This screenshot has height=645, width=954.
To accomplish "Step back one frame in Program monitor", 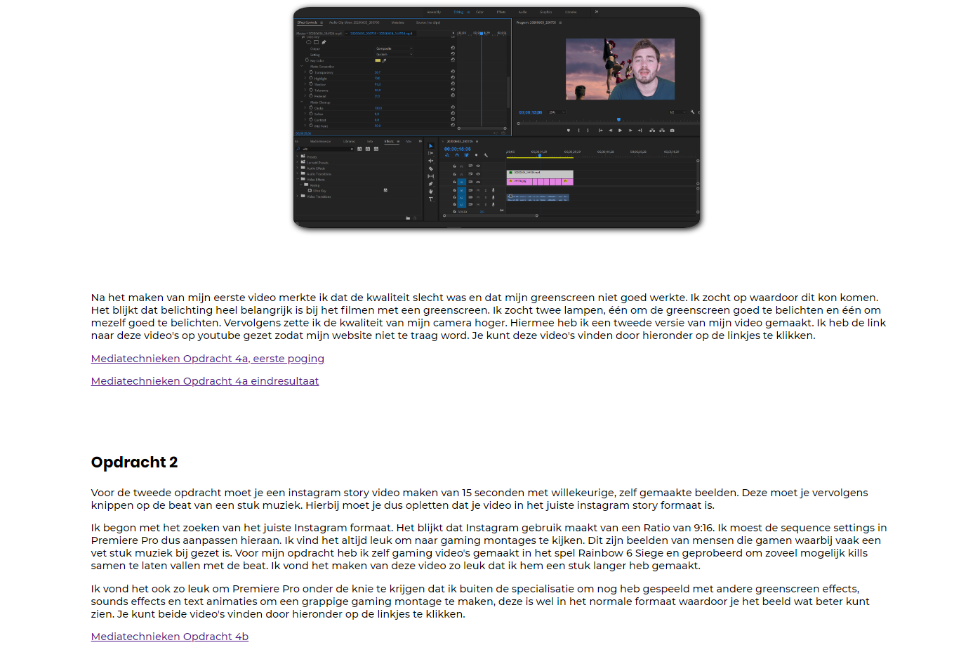I will (x=611, y=131).
